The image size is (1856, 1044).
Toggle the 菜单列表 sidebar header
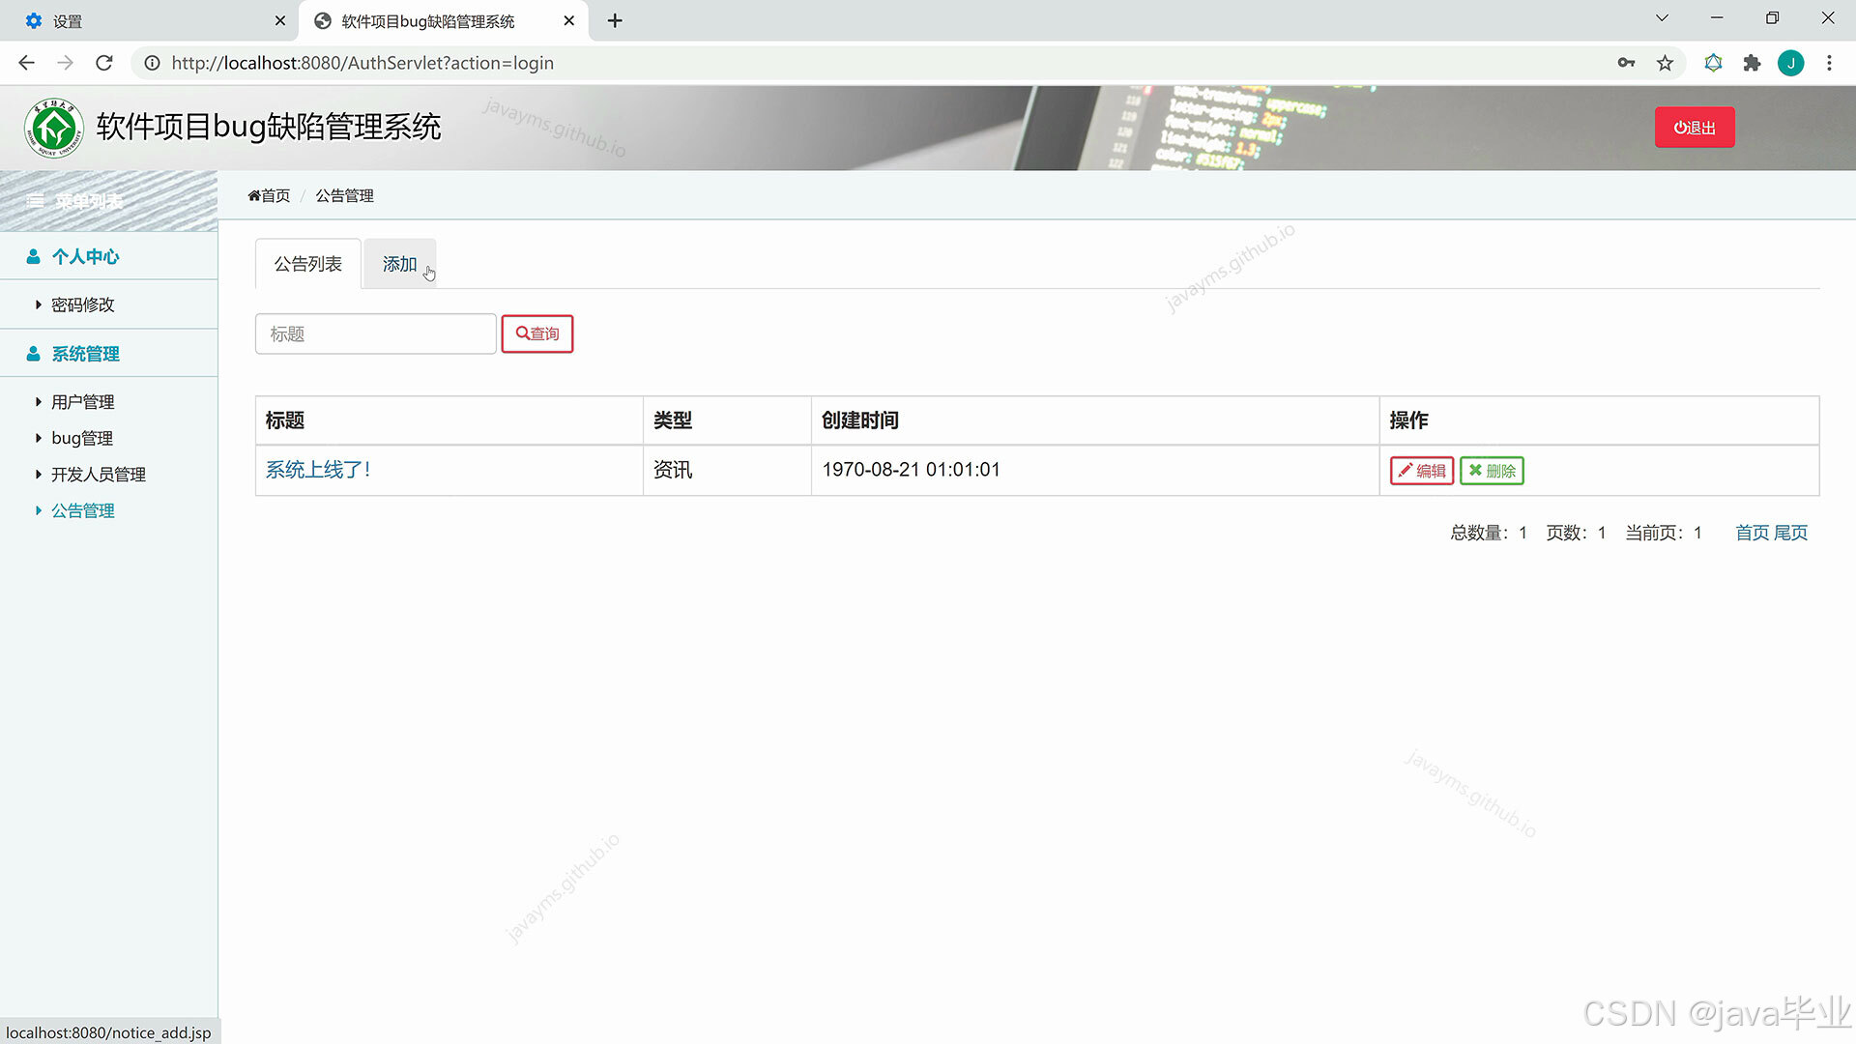108,201
